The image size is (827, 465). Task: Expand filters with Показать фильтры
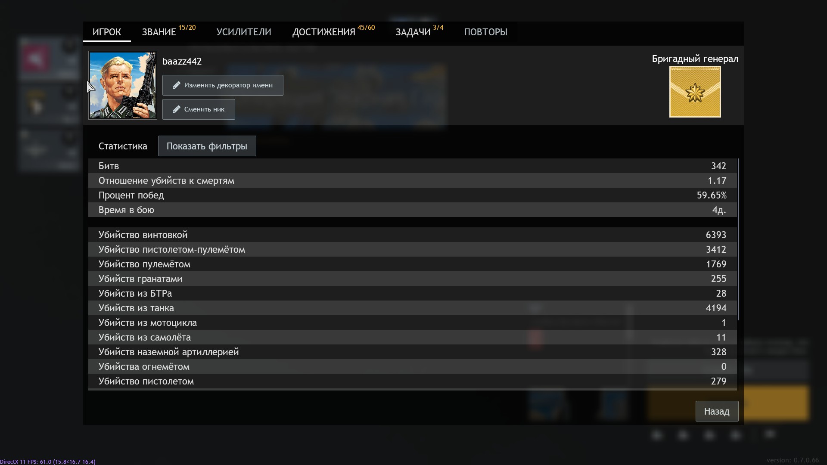(207, 146)
